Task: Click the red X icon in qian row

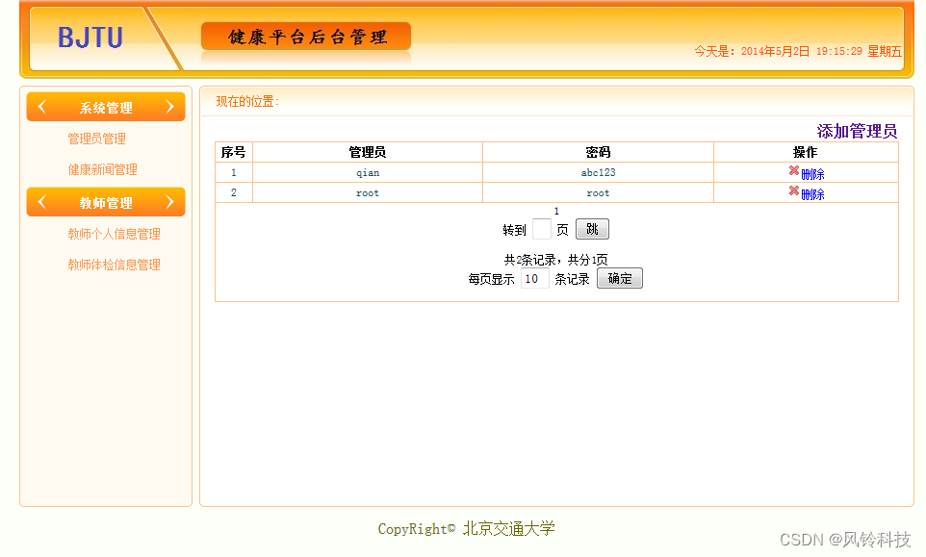Action: [794, 170]
